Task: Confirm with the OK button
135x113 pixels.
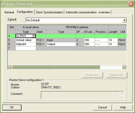Action: tap(12, 107)
